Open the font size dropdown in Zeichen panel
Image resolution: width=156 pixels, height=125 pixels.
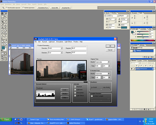point(115,19)
